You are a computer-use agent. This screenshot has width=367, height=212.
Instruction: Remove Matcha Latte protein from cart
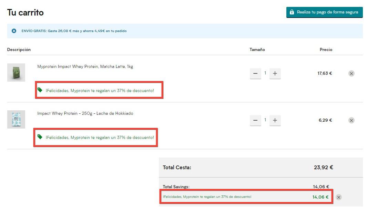click(x=351, y=73)
